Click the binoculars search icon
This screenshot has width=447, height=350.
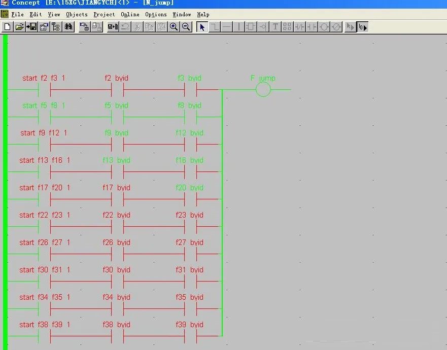pos(68,27)
